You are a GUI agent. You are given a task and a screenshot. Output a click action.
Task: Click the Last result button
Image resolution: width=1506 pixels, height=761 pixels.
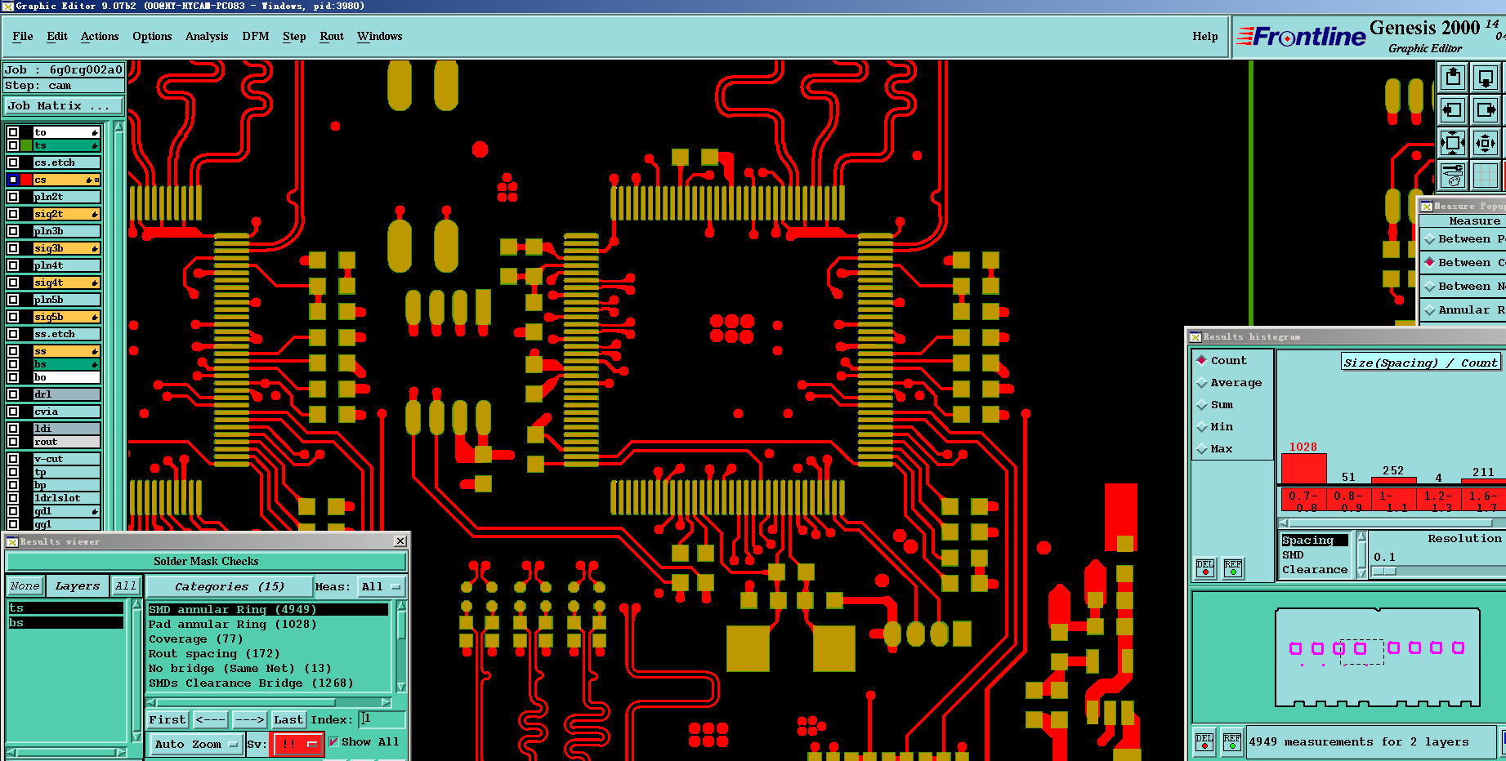[x=288, y=719]
